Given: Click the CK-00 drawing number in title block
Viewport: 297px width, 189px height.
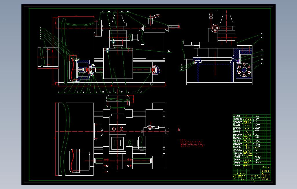Looking at the screenshot, I should coord(265,179).
